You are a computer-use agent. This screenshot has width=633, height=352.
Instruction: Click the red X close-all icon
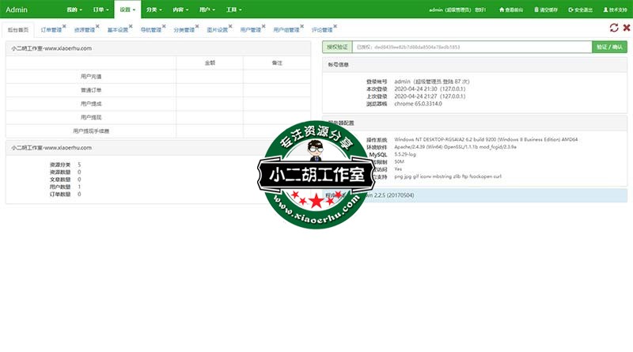pos(626,28)
